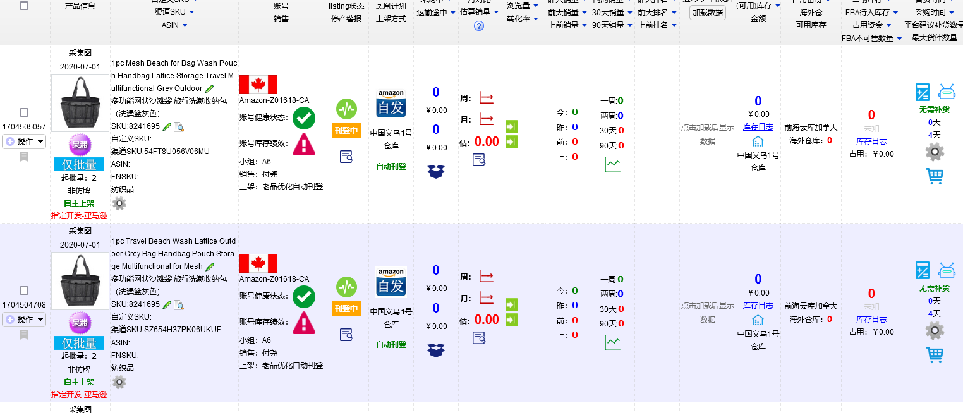Click channel SKU text SZ654H37PK06UKUF
Viewport: 963px width, 413px height.
[182, 330]
